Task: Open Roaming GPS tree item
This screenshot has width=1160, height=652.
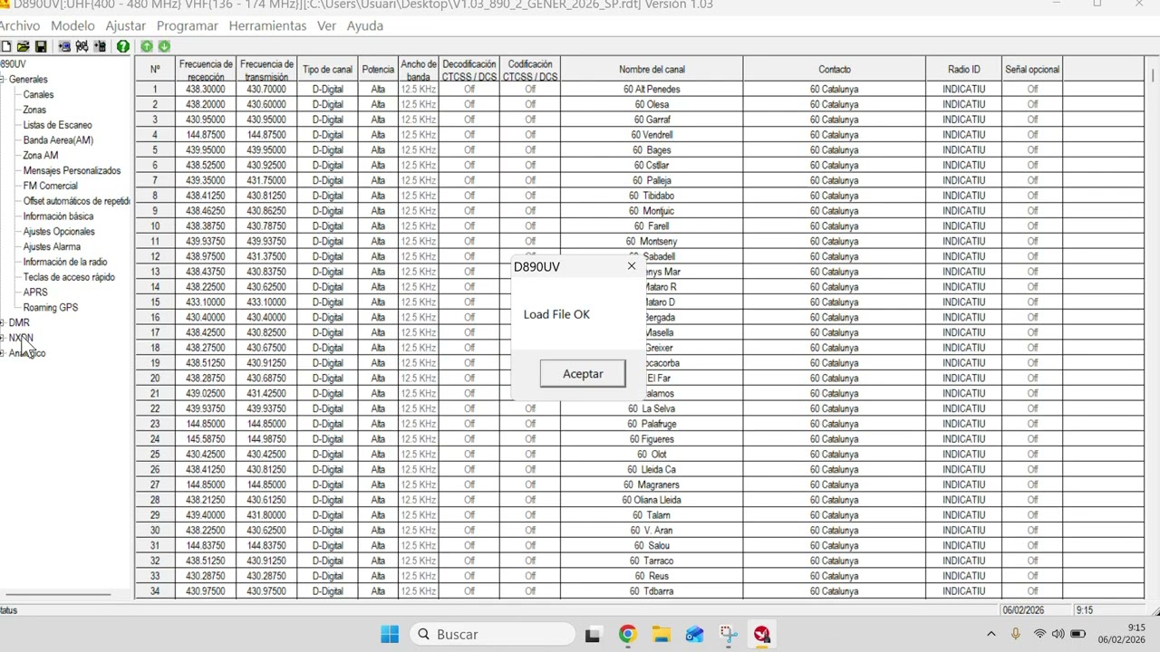Action: [x=50, y=308]
